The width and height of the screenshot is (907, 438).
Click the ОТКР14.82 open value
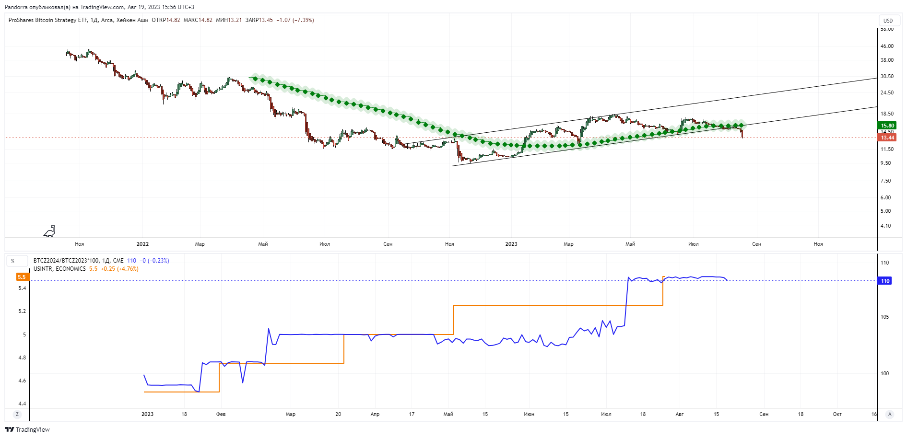click(x=166, y=20)
